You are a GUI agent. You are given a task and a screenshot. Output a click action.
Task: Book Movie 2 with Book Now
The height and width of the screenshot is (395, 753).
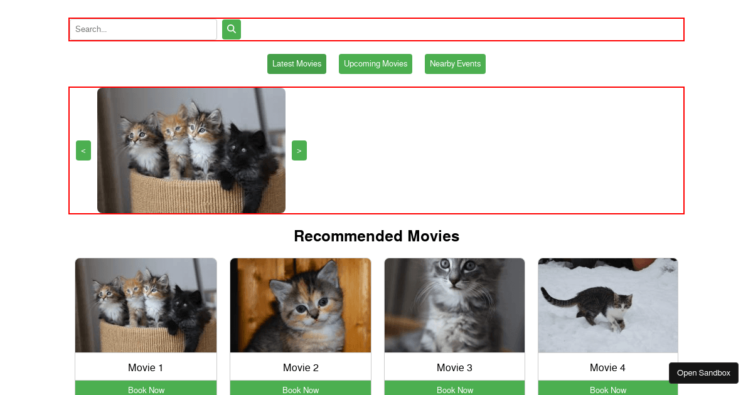coord(301,389)
